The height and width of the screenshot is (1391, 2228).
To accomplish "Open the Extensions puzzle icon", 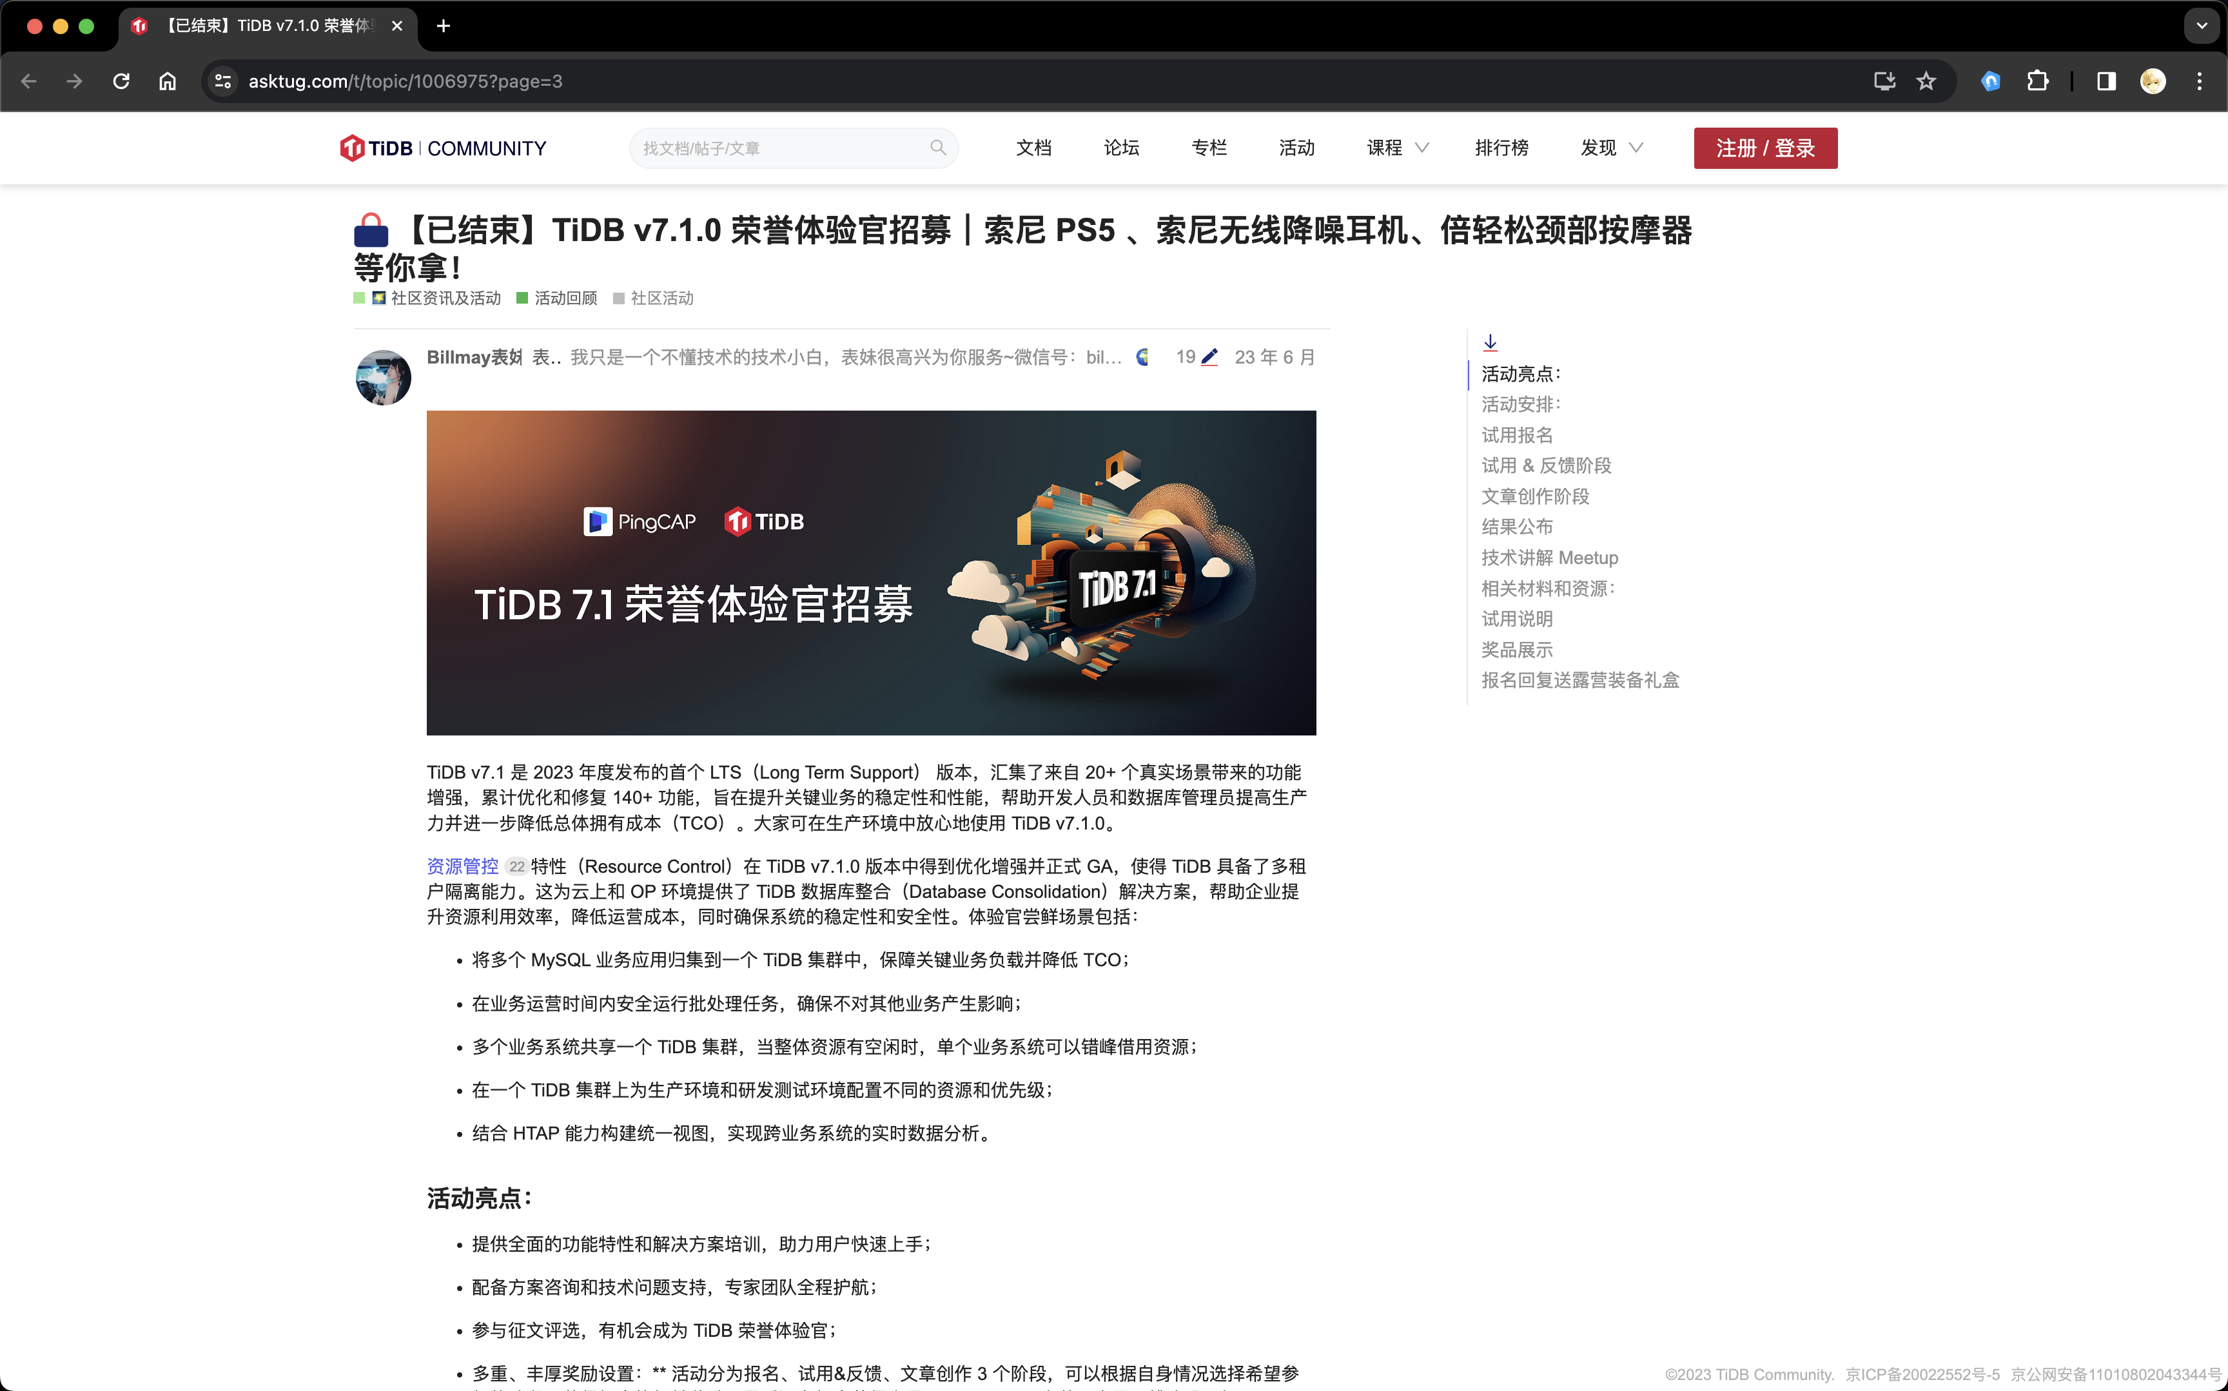I will 2038,81.
